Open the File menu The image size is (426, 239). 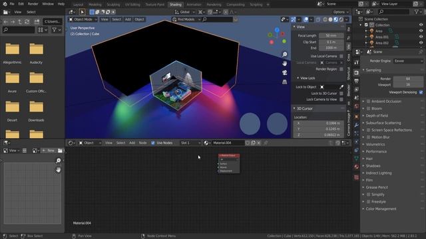(x=12, y=4)
